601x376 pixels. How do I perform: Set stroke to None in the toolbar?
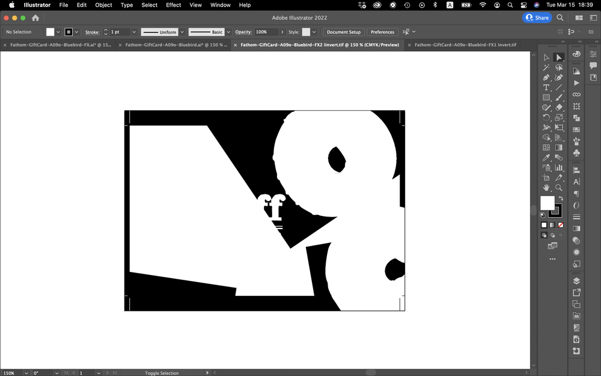pyautogui.click(x=560, y=225)
